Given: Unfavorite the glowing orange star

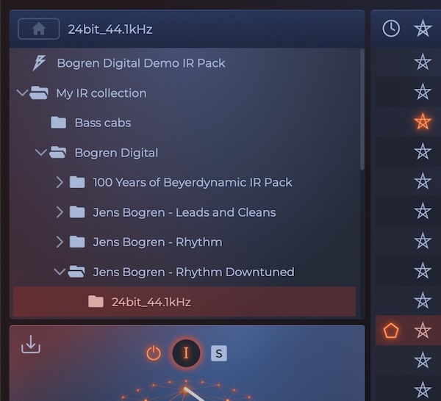Looking at the screenshot, I should 423,121.
